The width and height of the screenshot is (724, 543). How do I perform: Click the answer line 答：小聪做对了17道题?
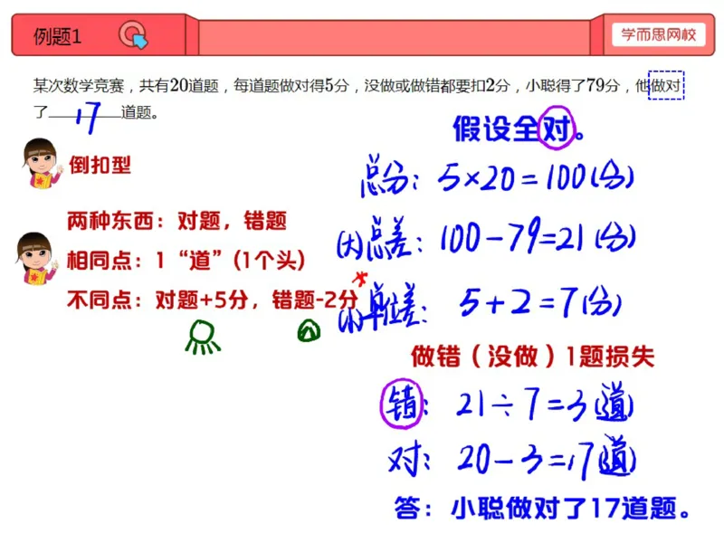(542, 509)
